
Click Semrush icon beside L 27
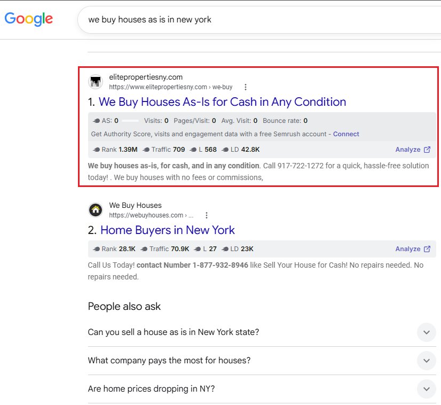click(198, 249)
